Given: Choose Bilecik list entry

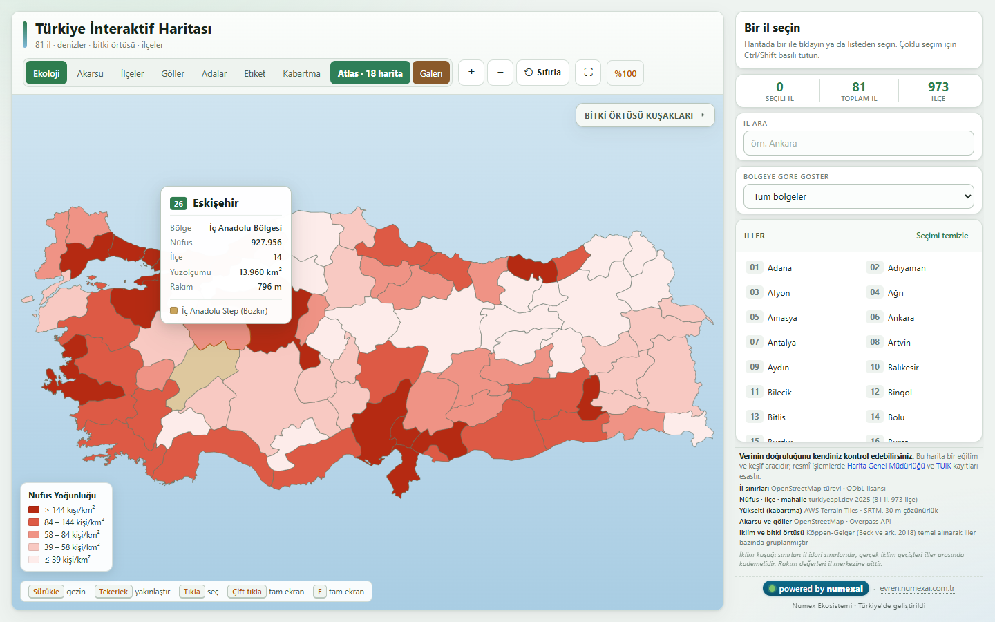Looking at the screenshot, I should [x=799, y=392].
